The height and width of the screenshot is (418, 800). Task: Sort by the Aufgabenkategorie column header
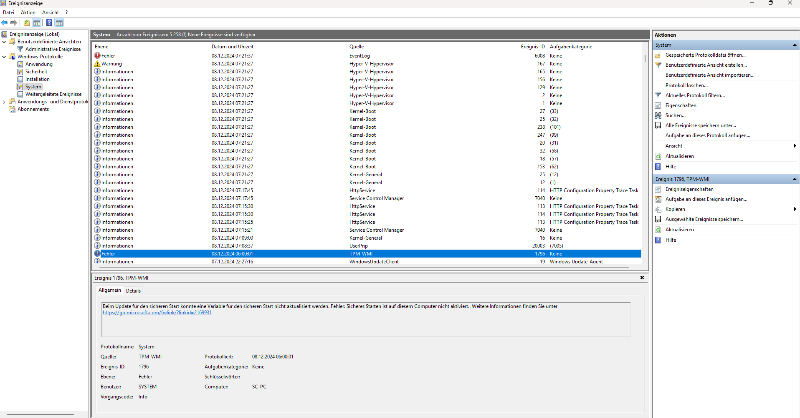click(x=594, y=47)
